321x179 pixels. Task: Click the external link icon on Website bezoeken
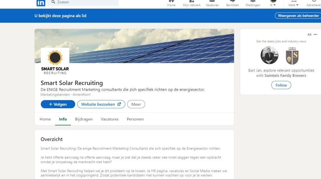(119, 104)
